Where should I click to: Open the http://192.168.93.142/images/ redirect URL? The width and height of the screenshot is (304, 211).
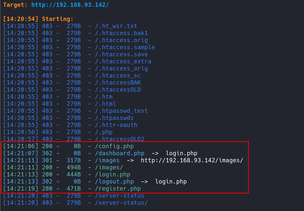[192, 160]
